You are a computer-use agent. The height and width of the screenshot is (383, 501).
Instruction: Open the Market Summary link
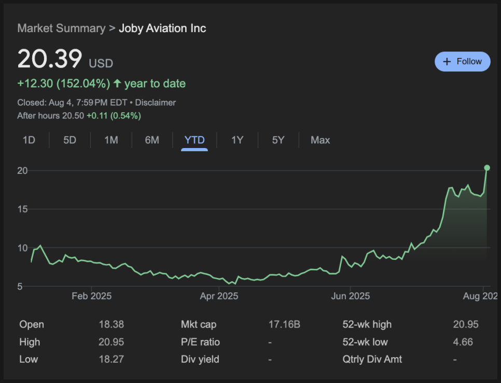click(61, 28)
